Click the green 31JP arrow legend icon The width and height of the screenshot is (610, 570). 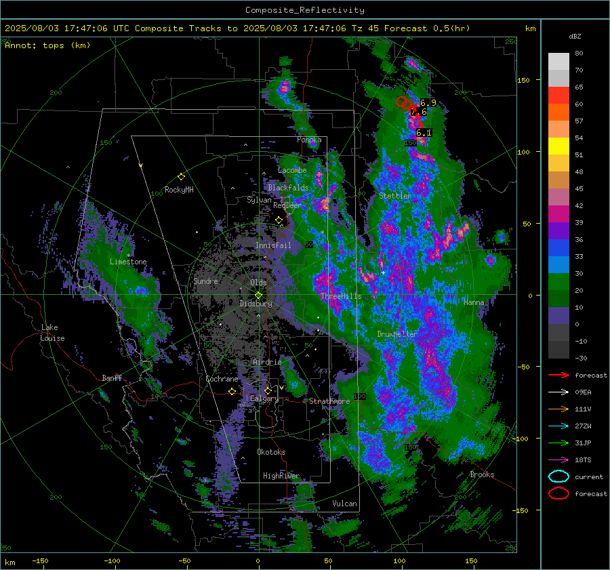pyautogui.click(x=558, y=443)
